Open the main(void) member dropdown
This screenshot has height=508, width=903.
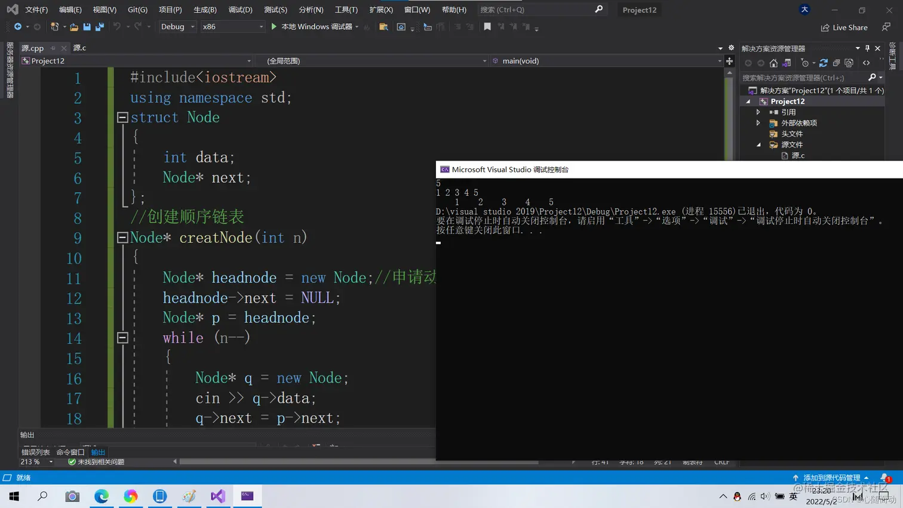606,61
